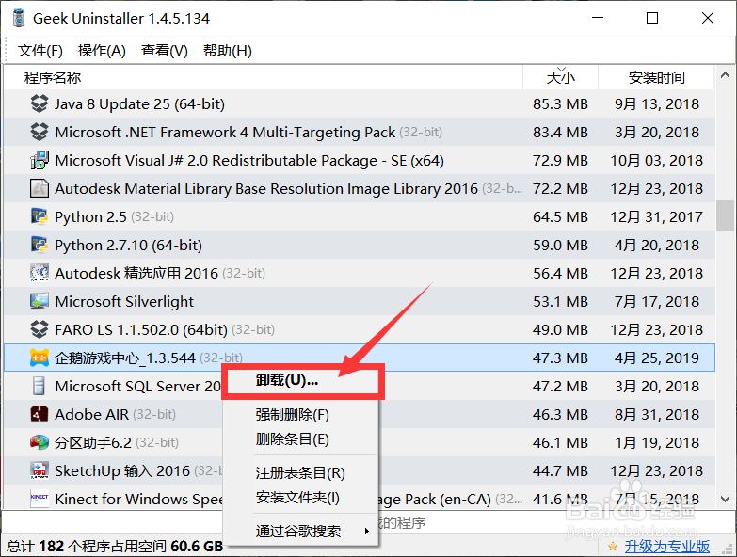Click the 12月 31, 2017 install date
The width and height of the screenshot is (737, 557).
point(657,216)
